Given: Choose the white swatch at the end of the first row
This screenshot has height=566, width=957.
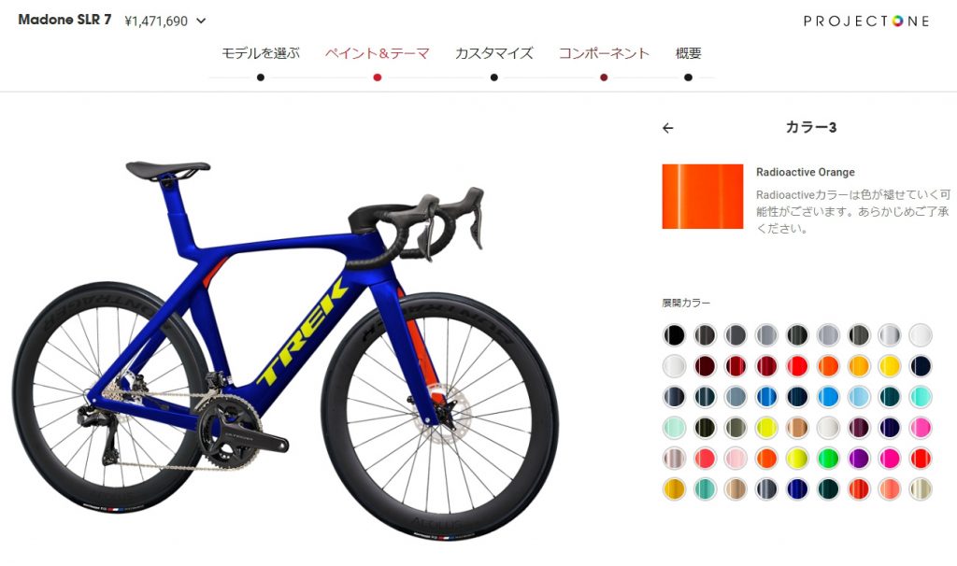Looking at the screenshot, I should (x=921, y=335).
